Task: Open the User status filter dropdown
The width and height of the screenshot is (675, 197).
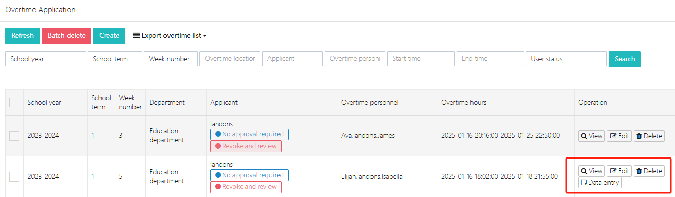Action: (566, 59)
